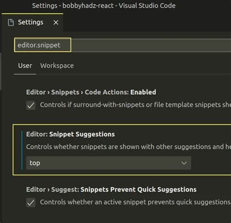This screenshot has height=223, width=231.
Task: Switch to the User settings scope
Action: (x=25, y=66)
